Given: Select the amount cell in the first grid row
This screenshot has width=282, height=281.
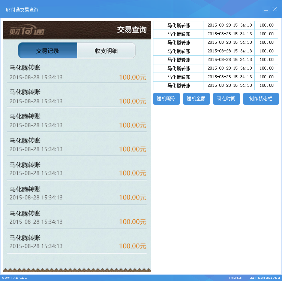Looking at the screenshot, I should [266, 25].
